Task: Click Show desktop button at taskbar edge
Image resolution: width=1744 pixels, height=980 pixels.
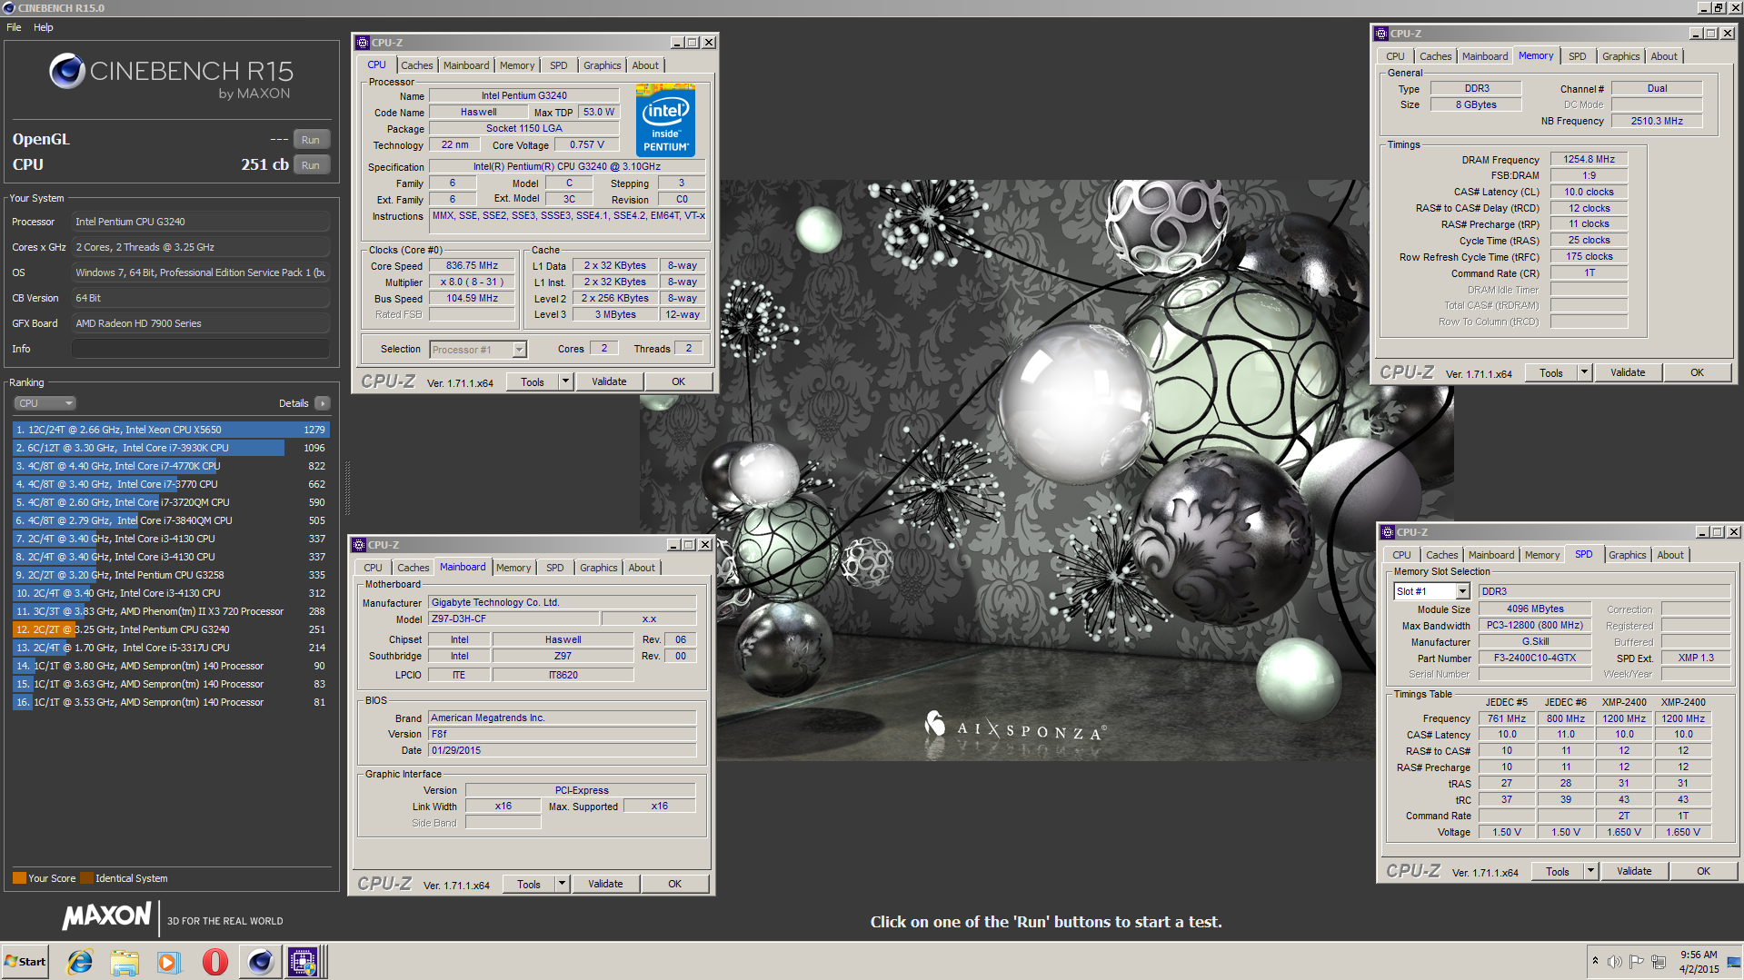Action: 1735,962
